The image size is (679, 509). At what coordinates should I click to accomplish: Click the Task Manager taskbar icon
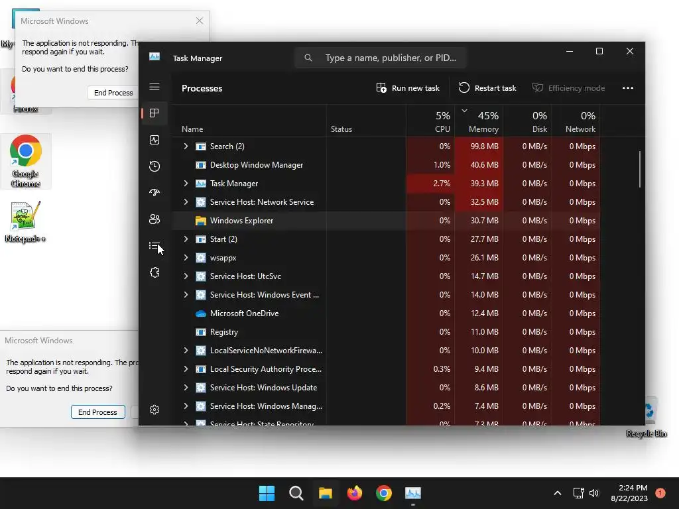click(413, 493)
